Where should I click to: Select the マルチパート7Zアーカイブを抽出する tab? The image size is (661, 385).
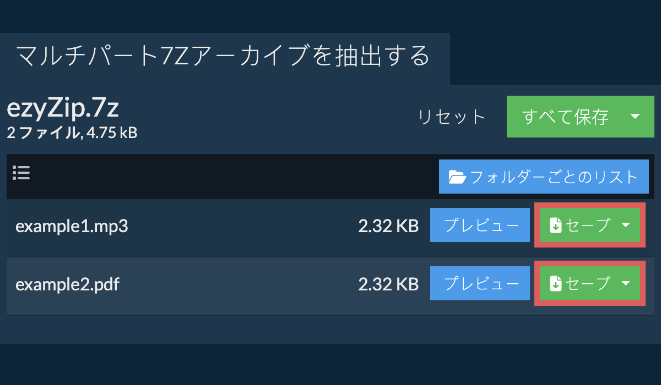point(223,57)
